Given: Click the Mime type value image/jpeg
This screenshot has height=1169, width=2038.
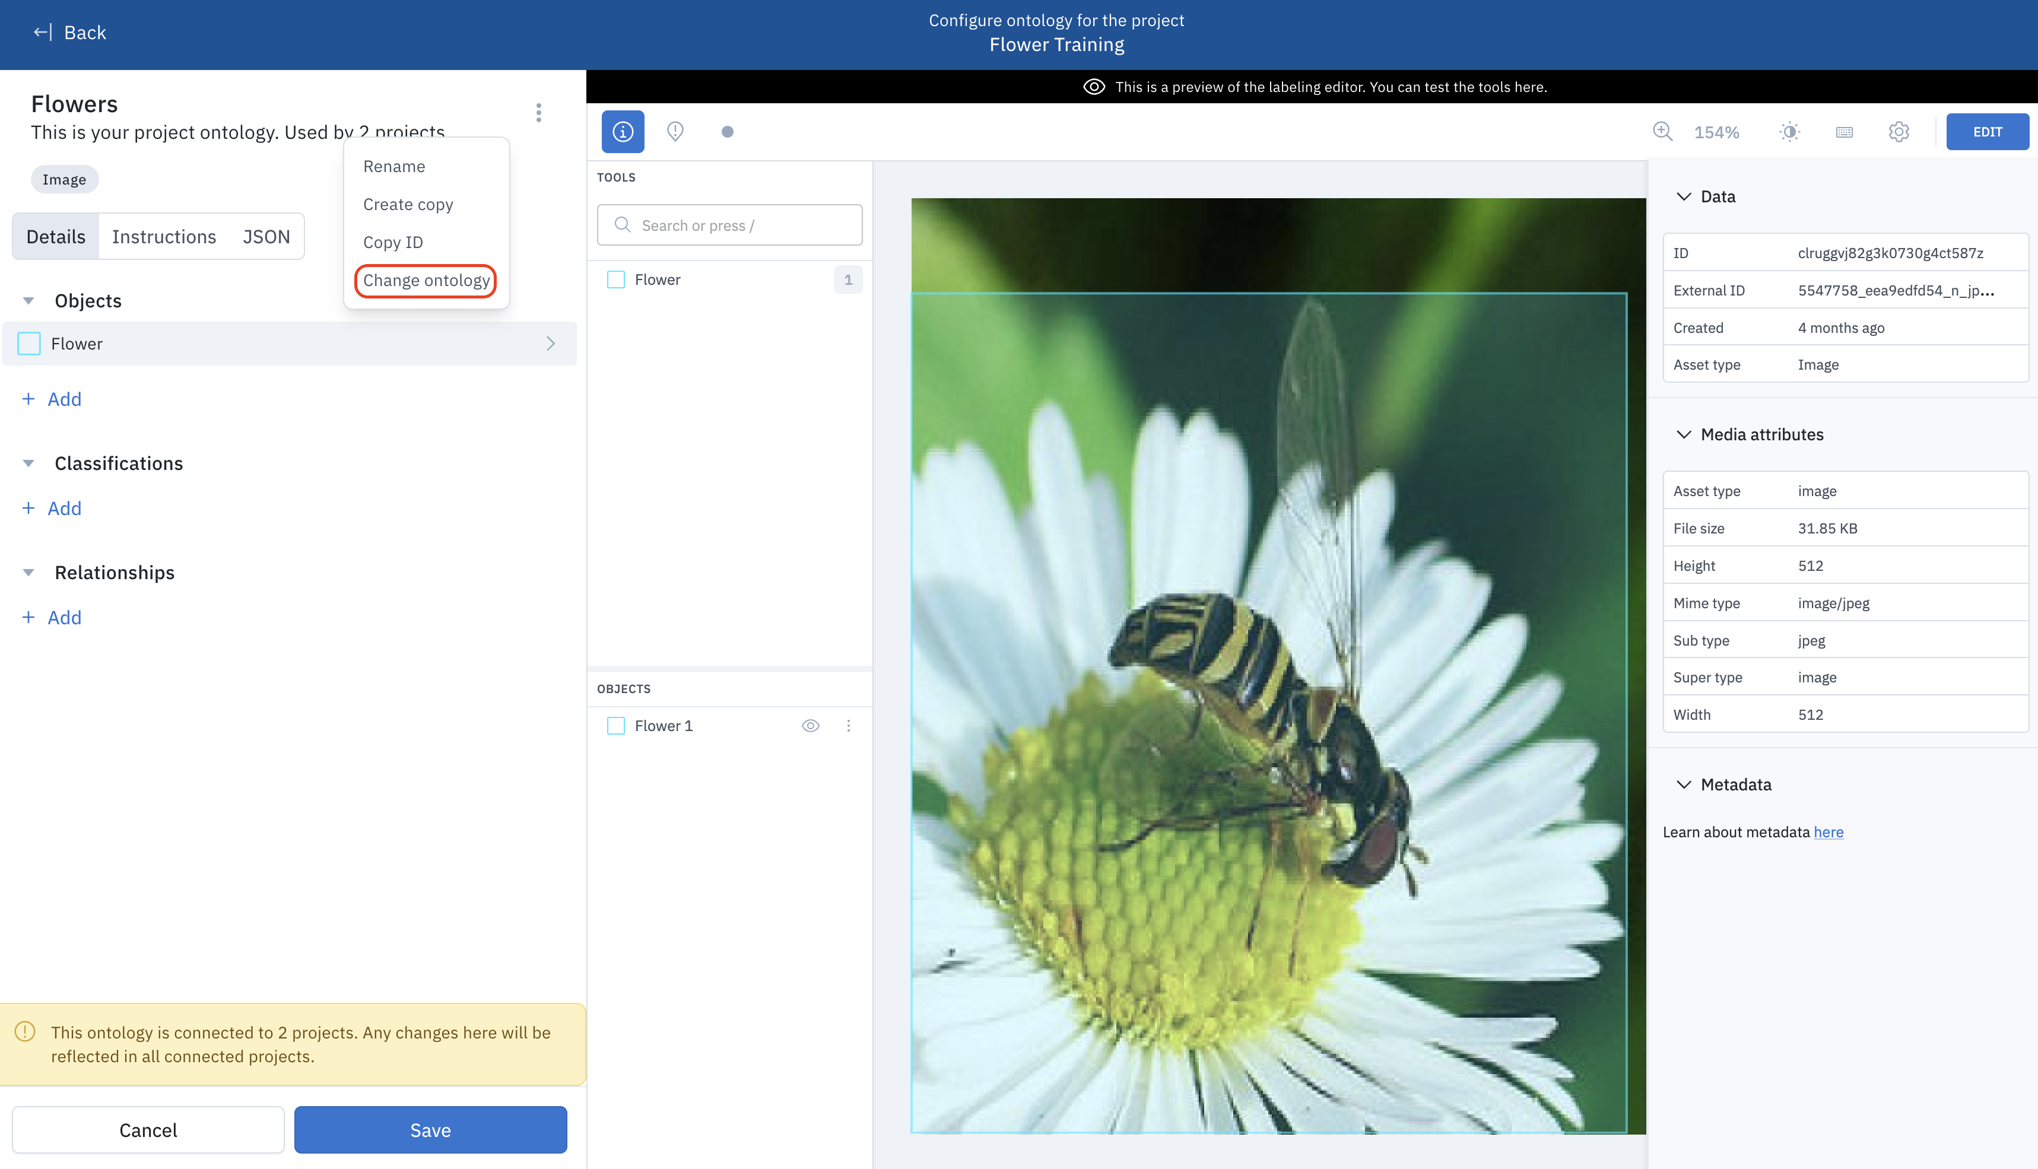Looking at the screenshot, I should 1833,603.
